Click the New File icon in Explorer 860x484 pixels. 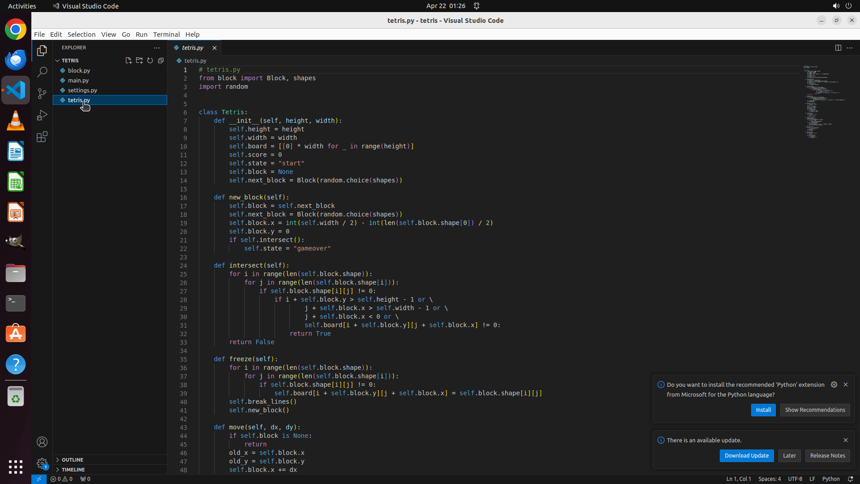[129, 60]
